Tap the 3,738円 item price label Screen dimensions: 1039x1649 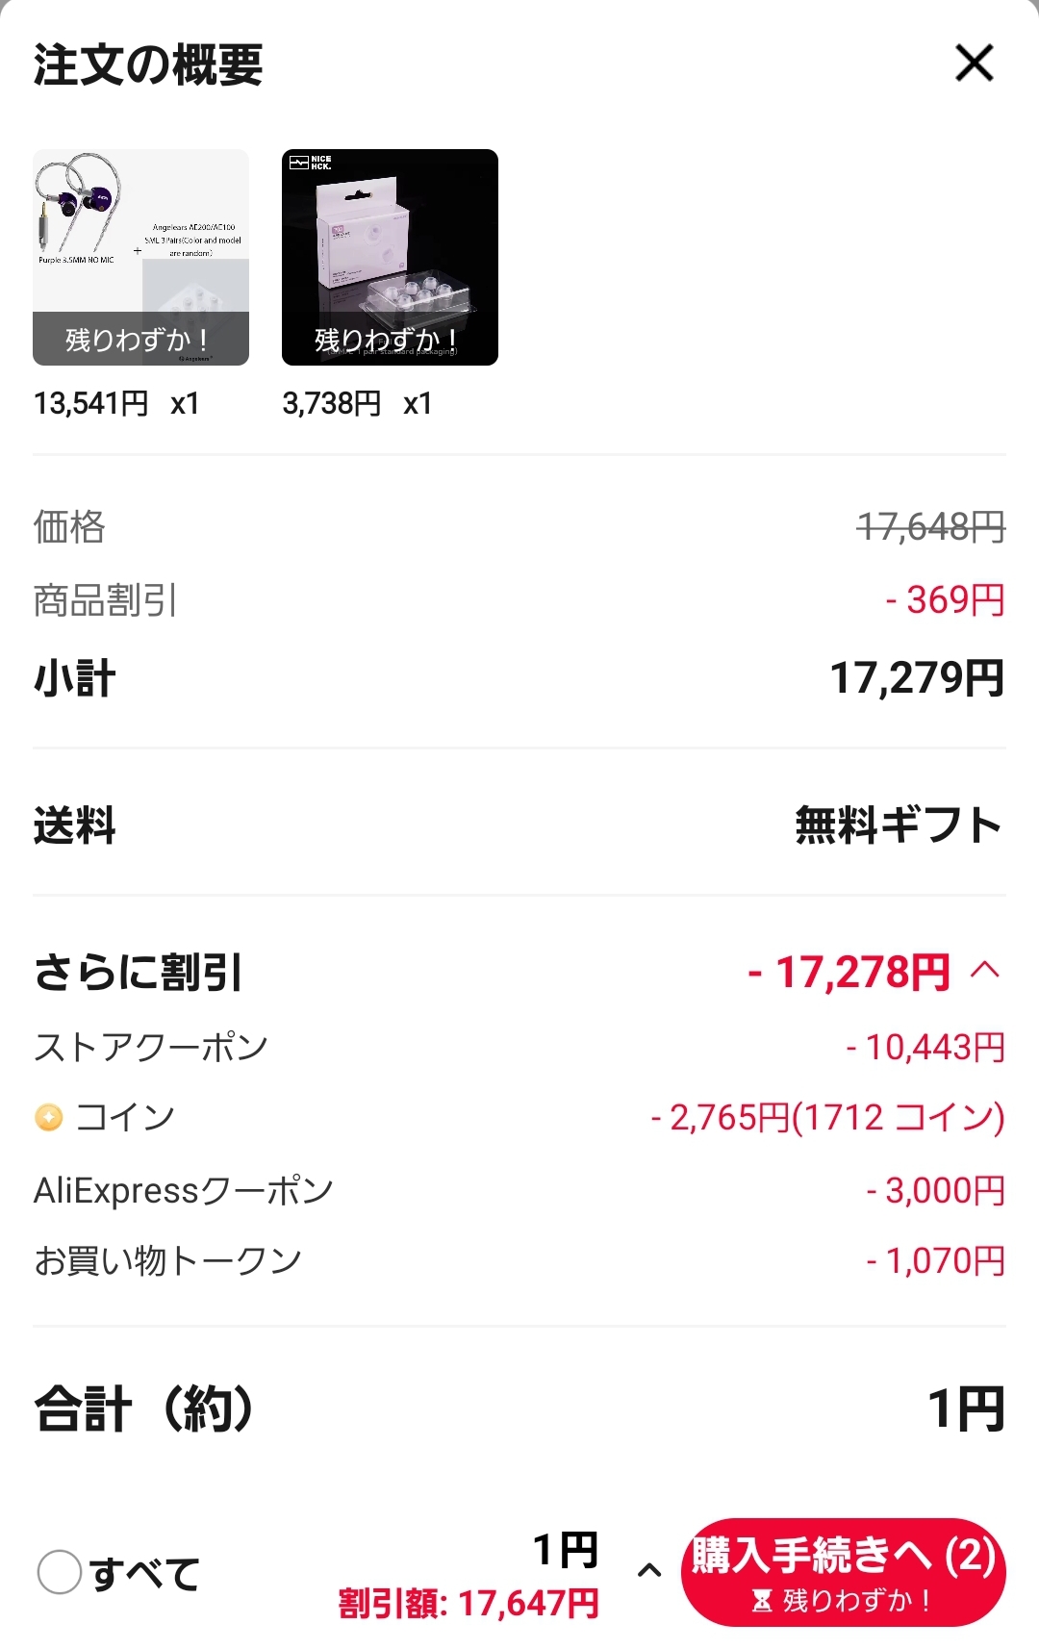coord(332,403)
